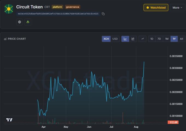Open the token website globe icon
The height and width of the screenshot is (131, 186).
tap(20, 22)
